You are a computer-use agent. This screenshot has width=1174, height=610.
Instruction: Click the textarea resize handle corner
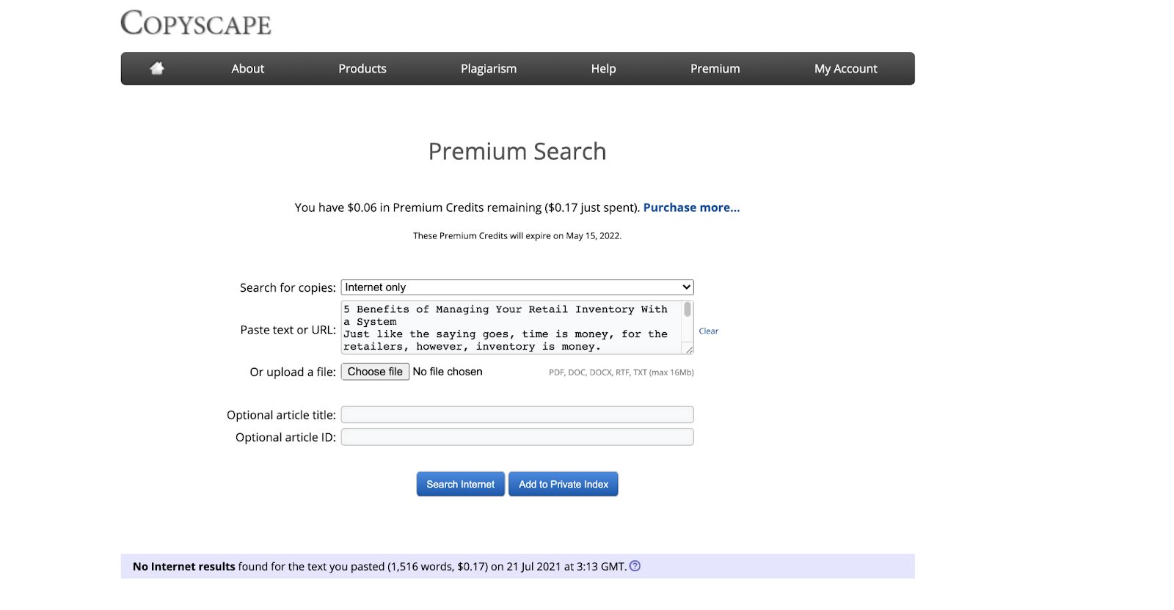pyautogui.click(x=689, y=350)
